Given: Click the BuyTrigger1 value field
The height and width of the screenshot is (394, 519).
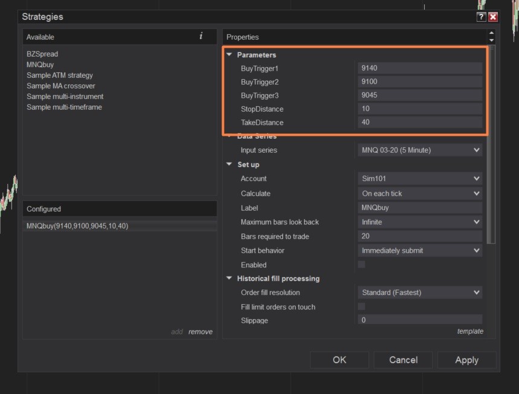Looking at the screenshot, I should (x=420, y=68).
